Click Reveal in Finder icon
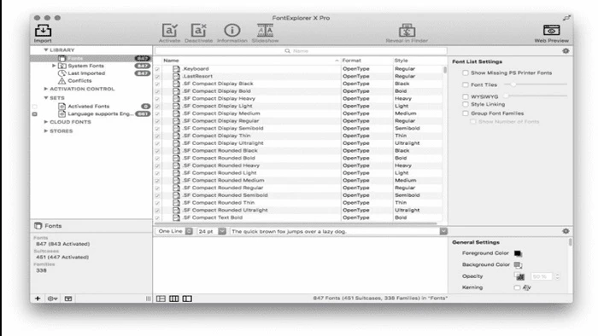Viewport: 598px width, 336px height. tap(407, 31)
